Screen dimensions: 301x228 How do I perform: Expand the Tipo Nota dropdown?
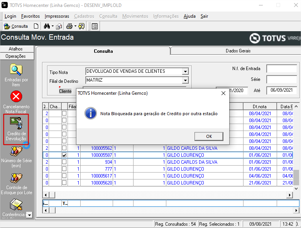pos(185,72)
